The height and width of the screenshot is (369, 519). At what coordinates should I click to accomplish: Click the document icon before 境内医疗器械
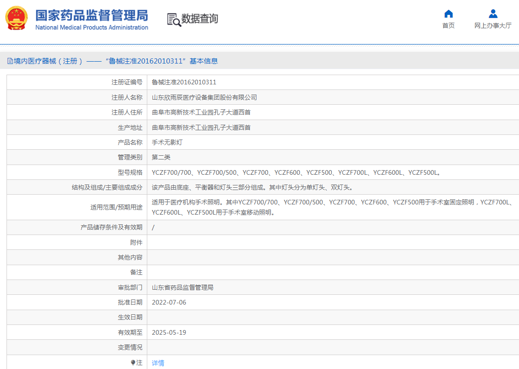[10, 61]
